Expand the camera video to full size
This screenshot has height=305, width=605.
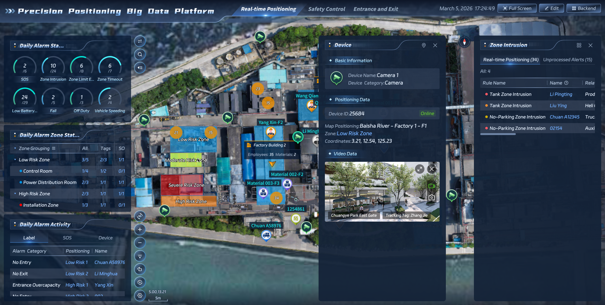(x=420, y=169)
